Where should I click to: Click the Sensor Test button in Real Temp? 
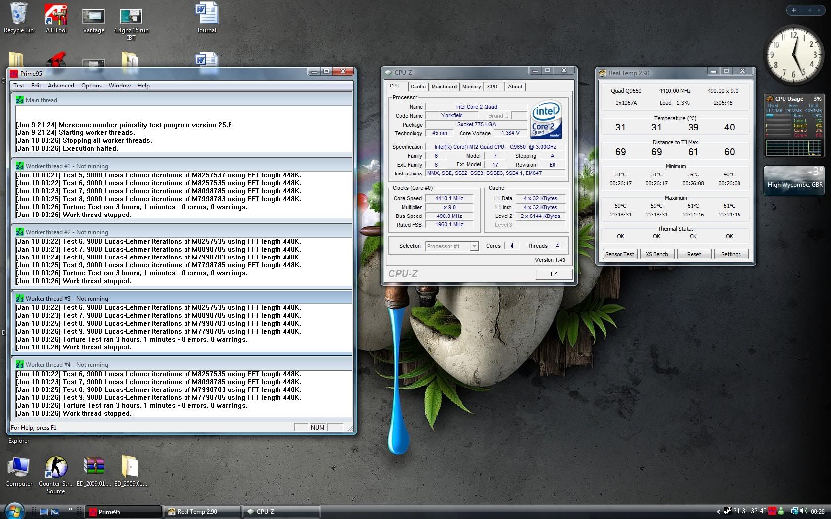click(x=620, y=254)
